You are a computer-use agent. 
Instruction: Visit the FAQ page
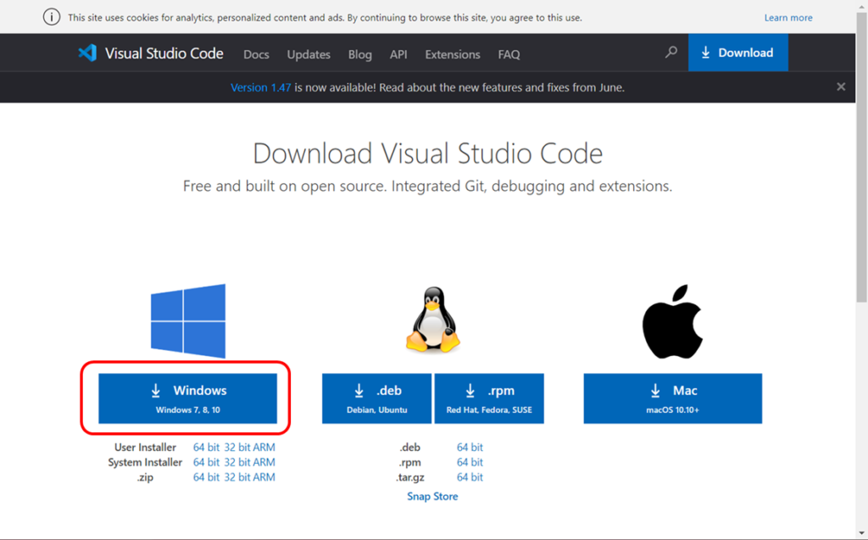[509, 54]
